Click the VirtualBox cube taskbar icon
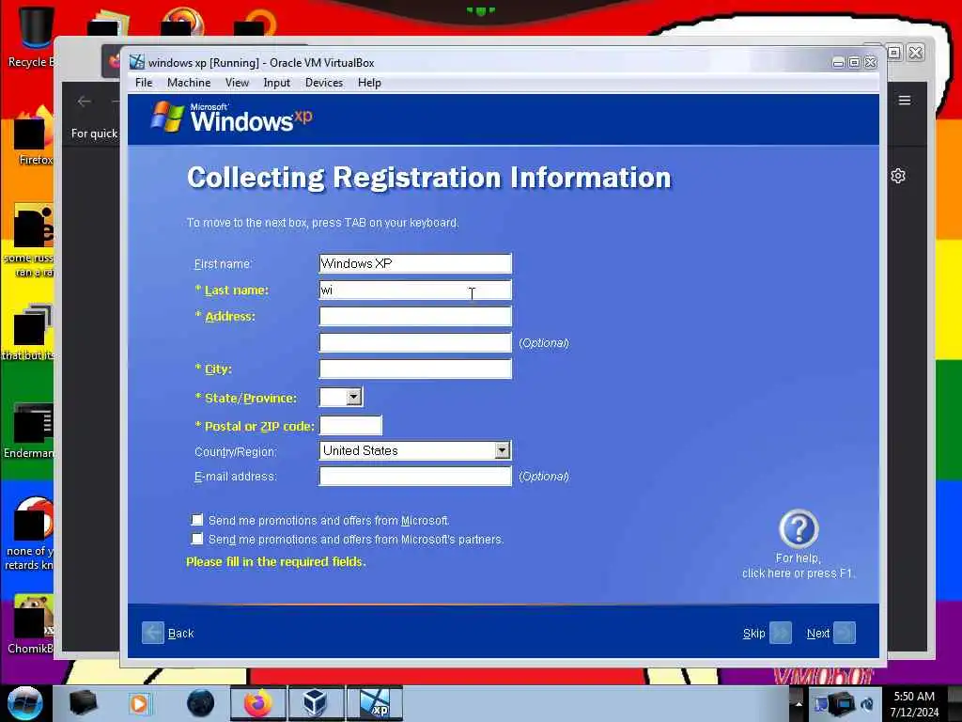962x722 pixels. click(316, 703)
